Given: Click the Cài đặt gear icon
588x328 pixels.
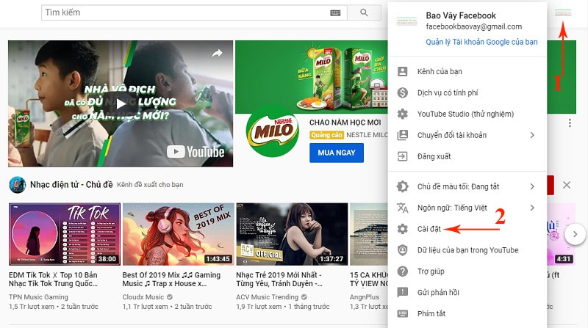Looking at the screenshot, I should 402,229.
